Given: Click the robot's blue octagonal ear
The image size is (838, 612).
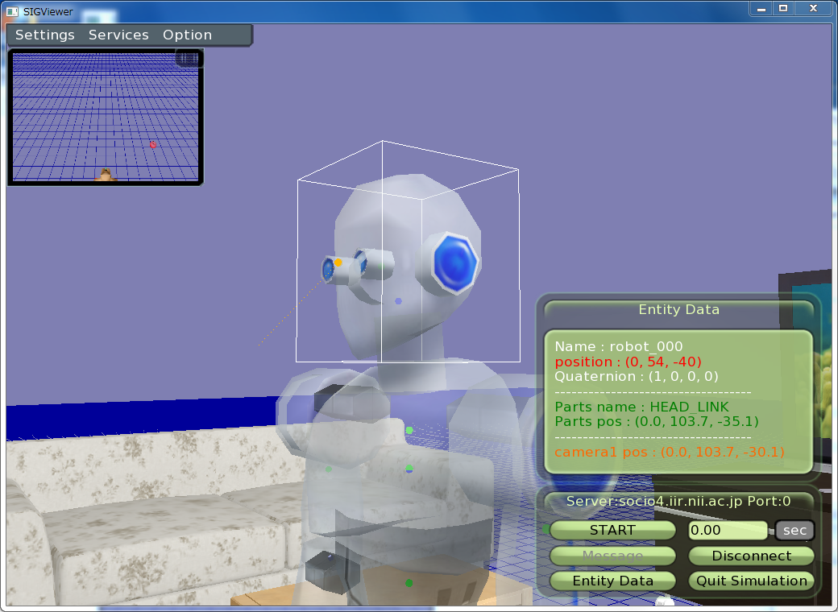Looking at the screenshot, I should pyautogui.click(x=456, y=263).
